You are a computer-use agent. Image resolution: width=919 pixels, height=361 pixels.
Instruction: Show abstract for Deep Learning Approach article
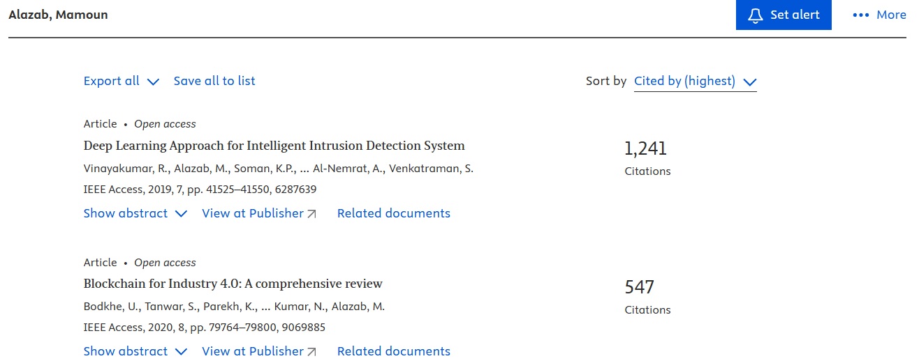tap(126, 213)
